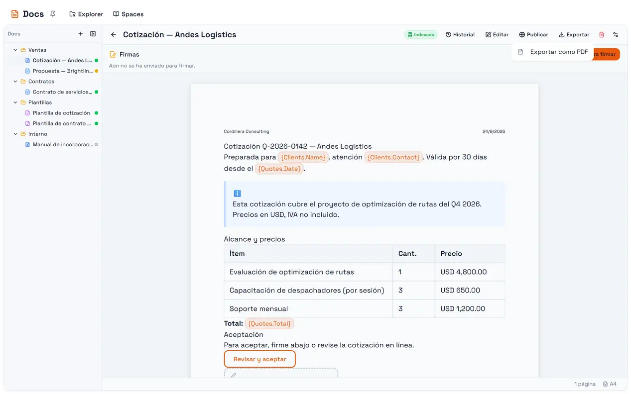Click the A4 page size indicator

coord(610,384)
